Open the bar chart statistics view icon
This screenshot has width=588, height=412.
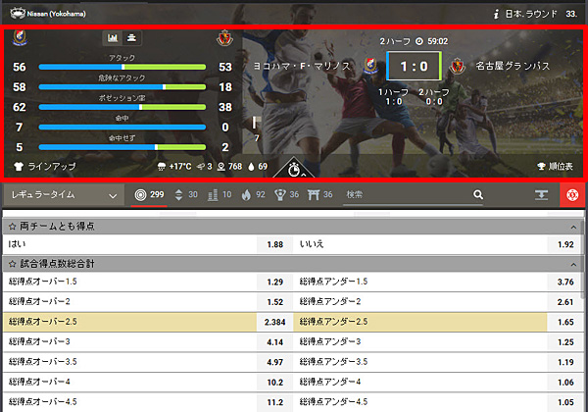tap(113, 38)
